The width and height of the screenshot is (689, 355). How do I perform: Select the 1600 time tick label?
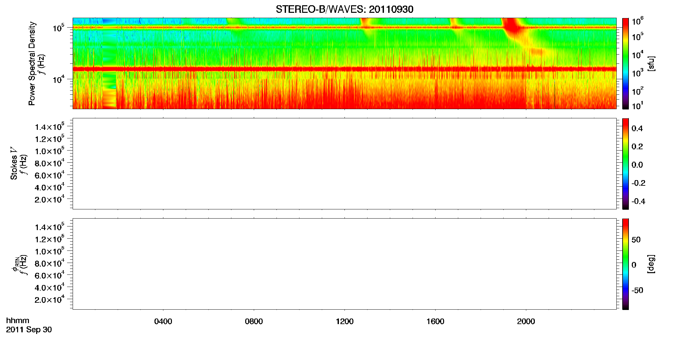point(435,321)
